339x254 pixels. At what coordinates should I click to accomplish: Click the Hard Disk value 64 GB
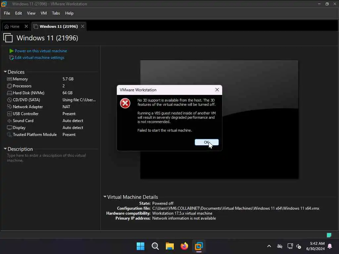pyautogui.click(x=68, y=93)
